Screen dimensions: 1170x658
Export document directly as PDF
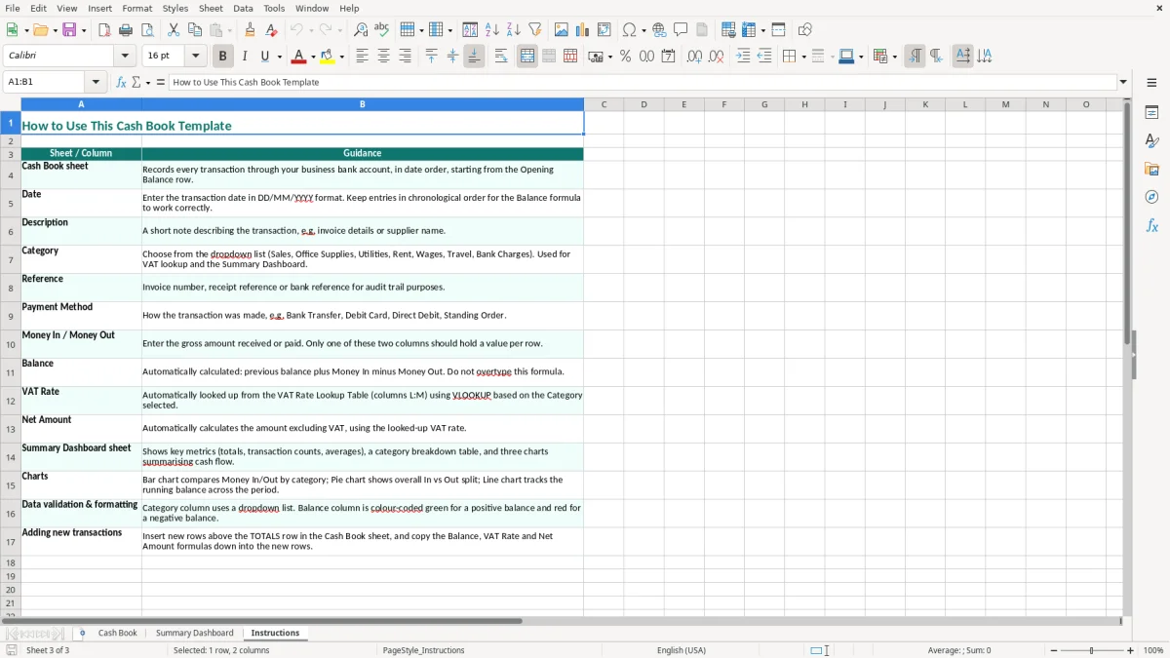click(104, 30)
